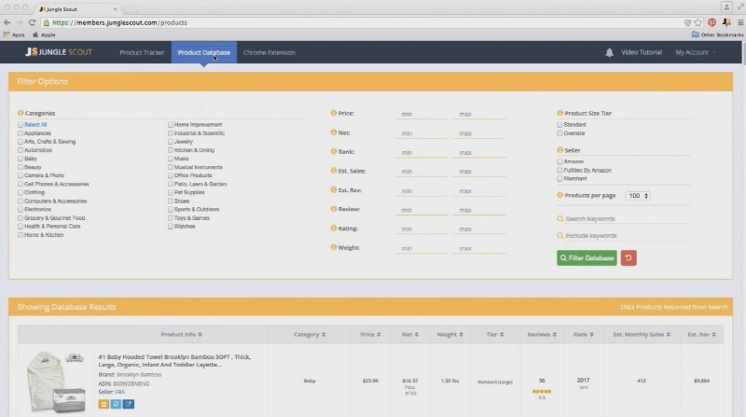746x417 pixels.
Task: Open the Other Bookmarks folder
Action: point(717,35)
